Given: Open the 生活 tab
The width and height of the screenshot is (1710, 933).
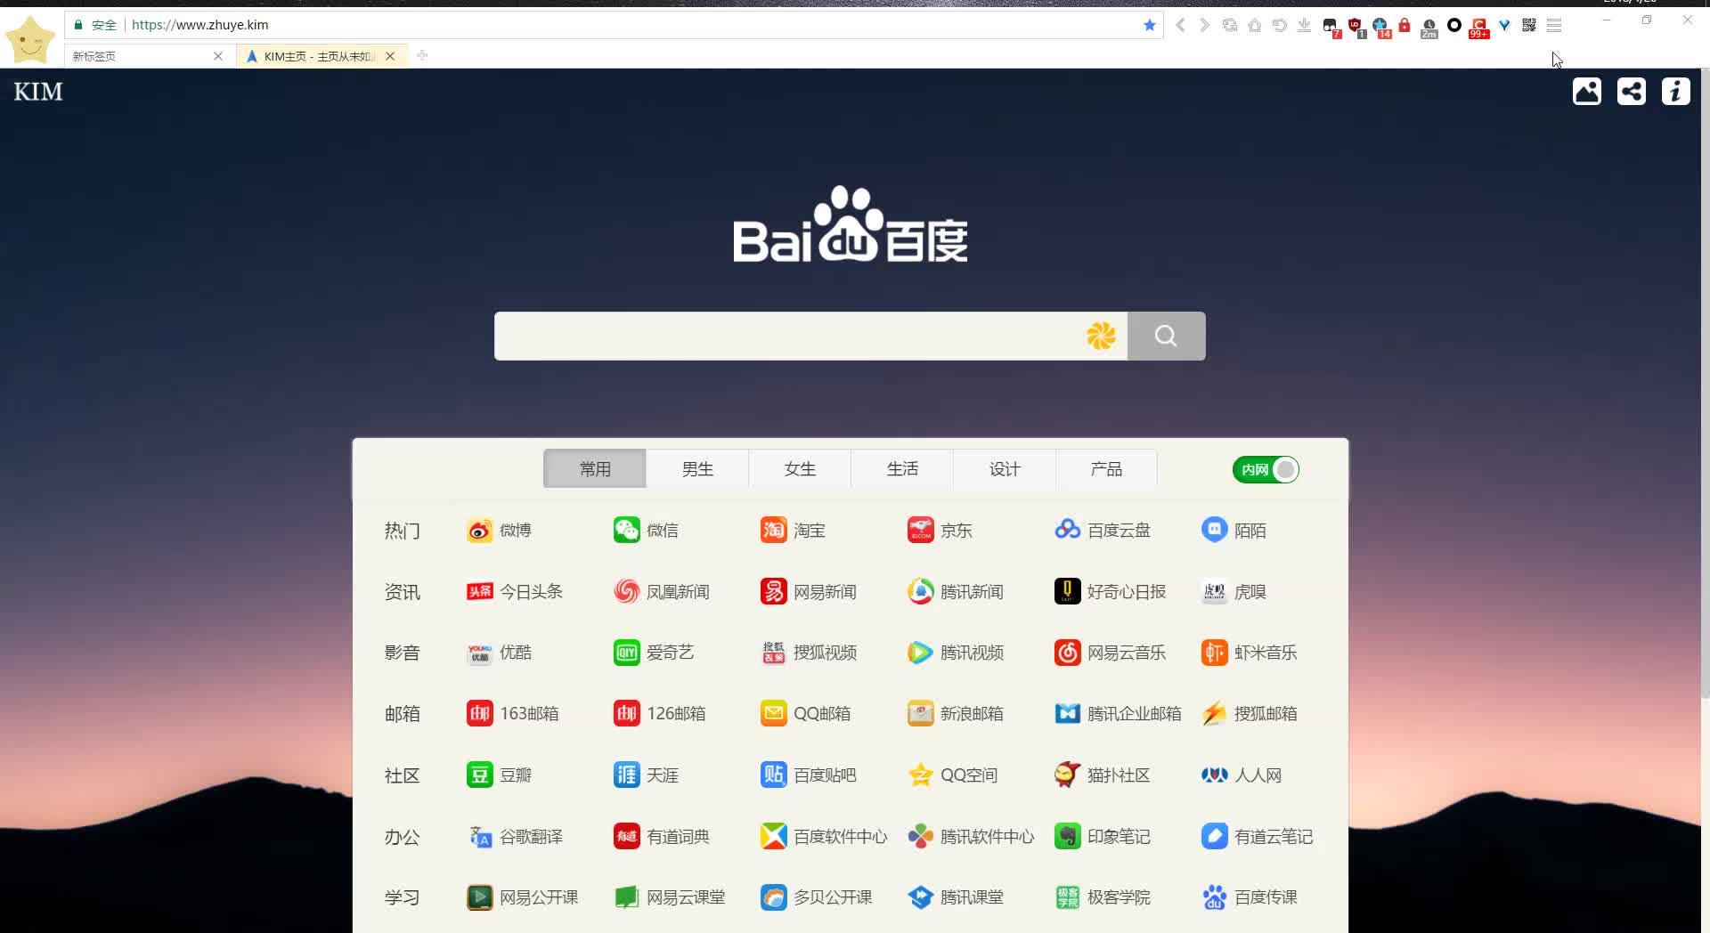Looking at the screenshot, I should [x=902, y=468].
